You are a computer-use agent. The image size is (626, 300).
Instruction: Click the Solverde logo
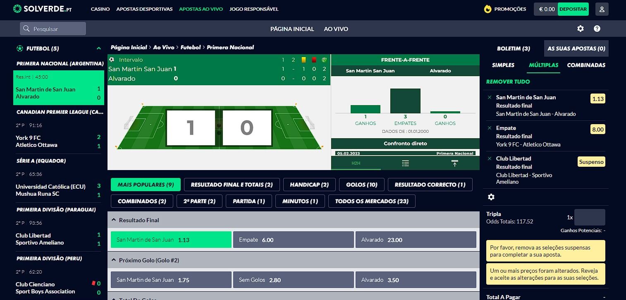43,9
